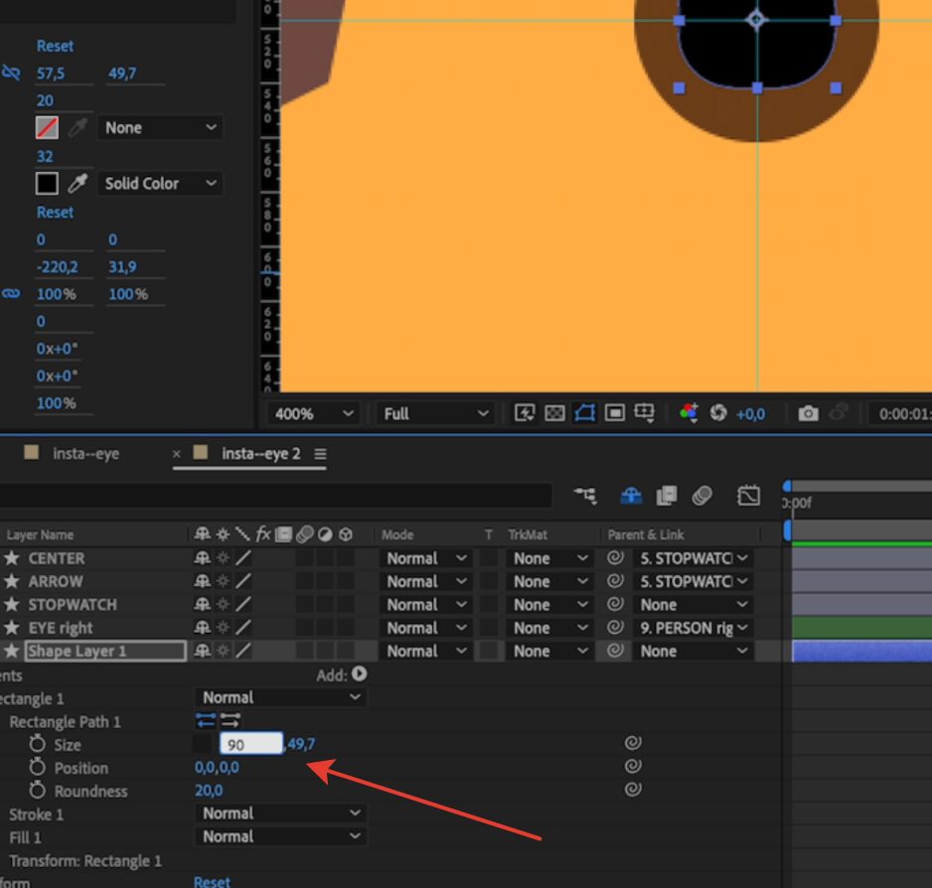The image size is (932, 888).
Task: Open the Graph Editor icon
Action: click(748, 495)
